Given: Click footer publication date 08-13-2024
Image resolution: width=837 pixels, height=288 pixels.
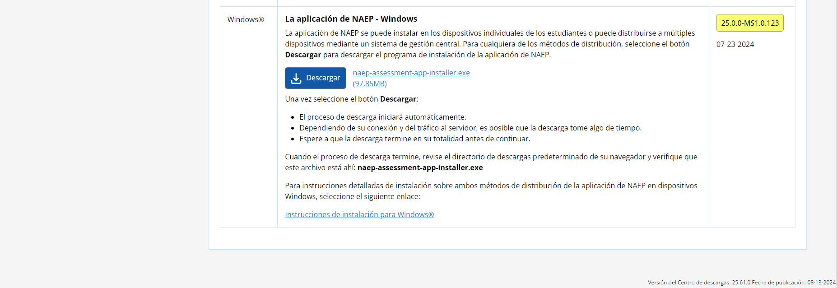Looking at the screenshot, I should pyautogui.click(x=821, y=283).
